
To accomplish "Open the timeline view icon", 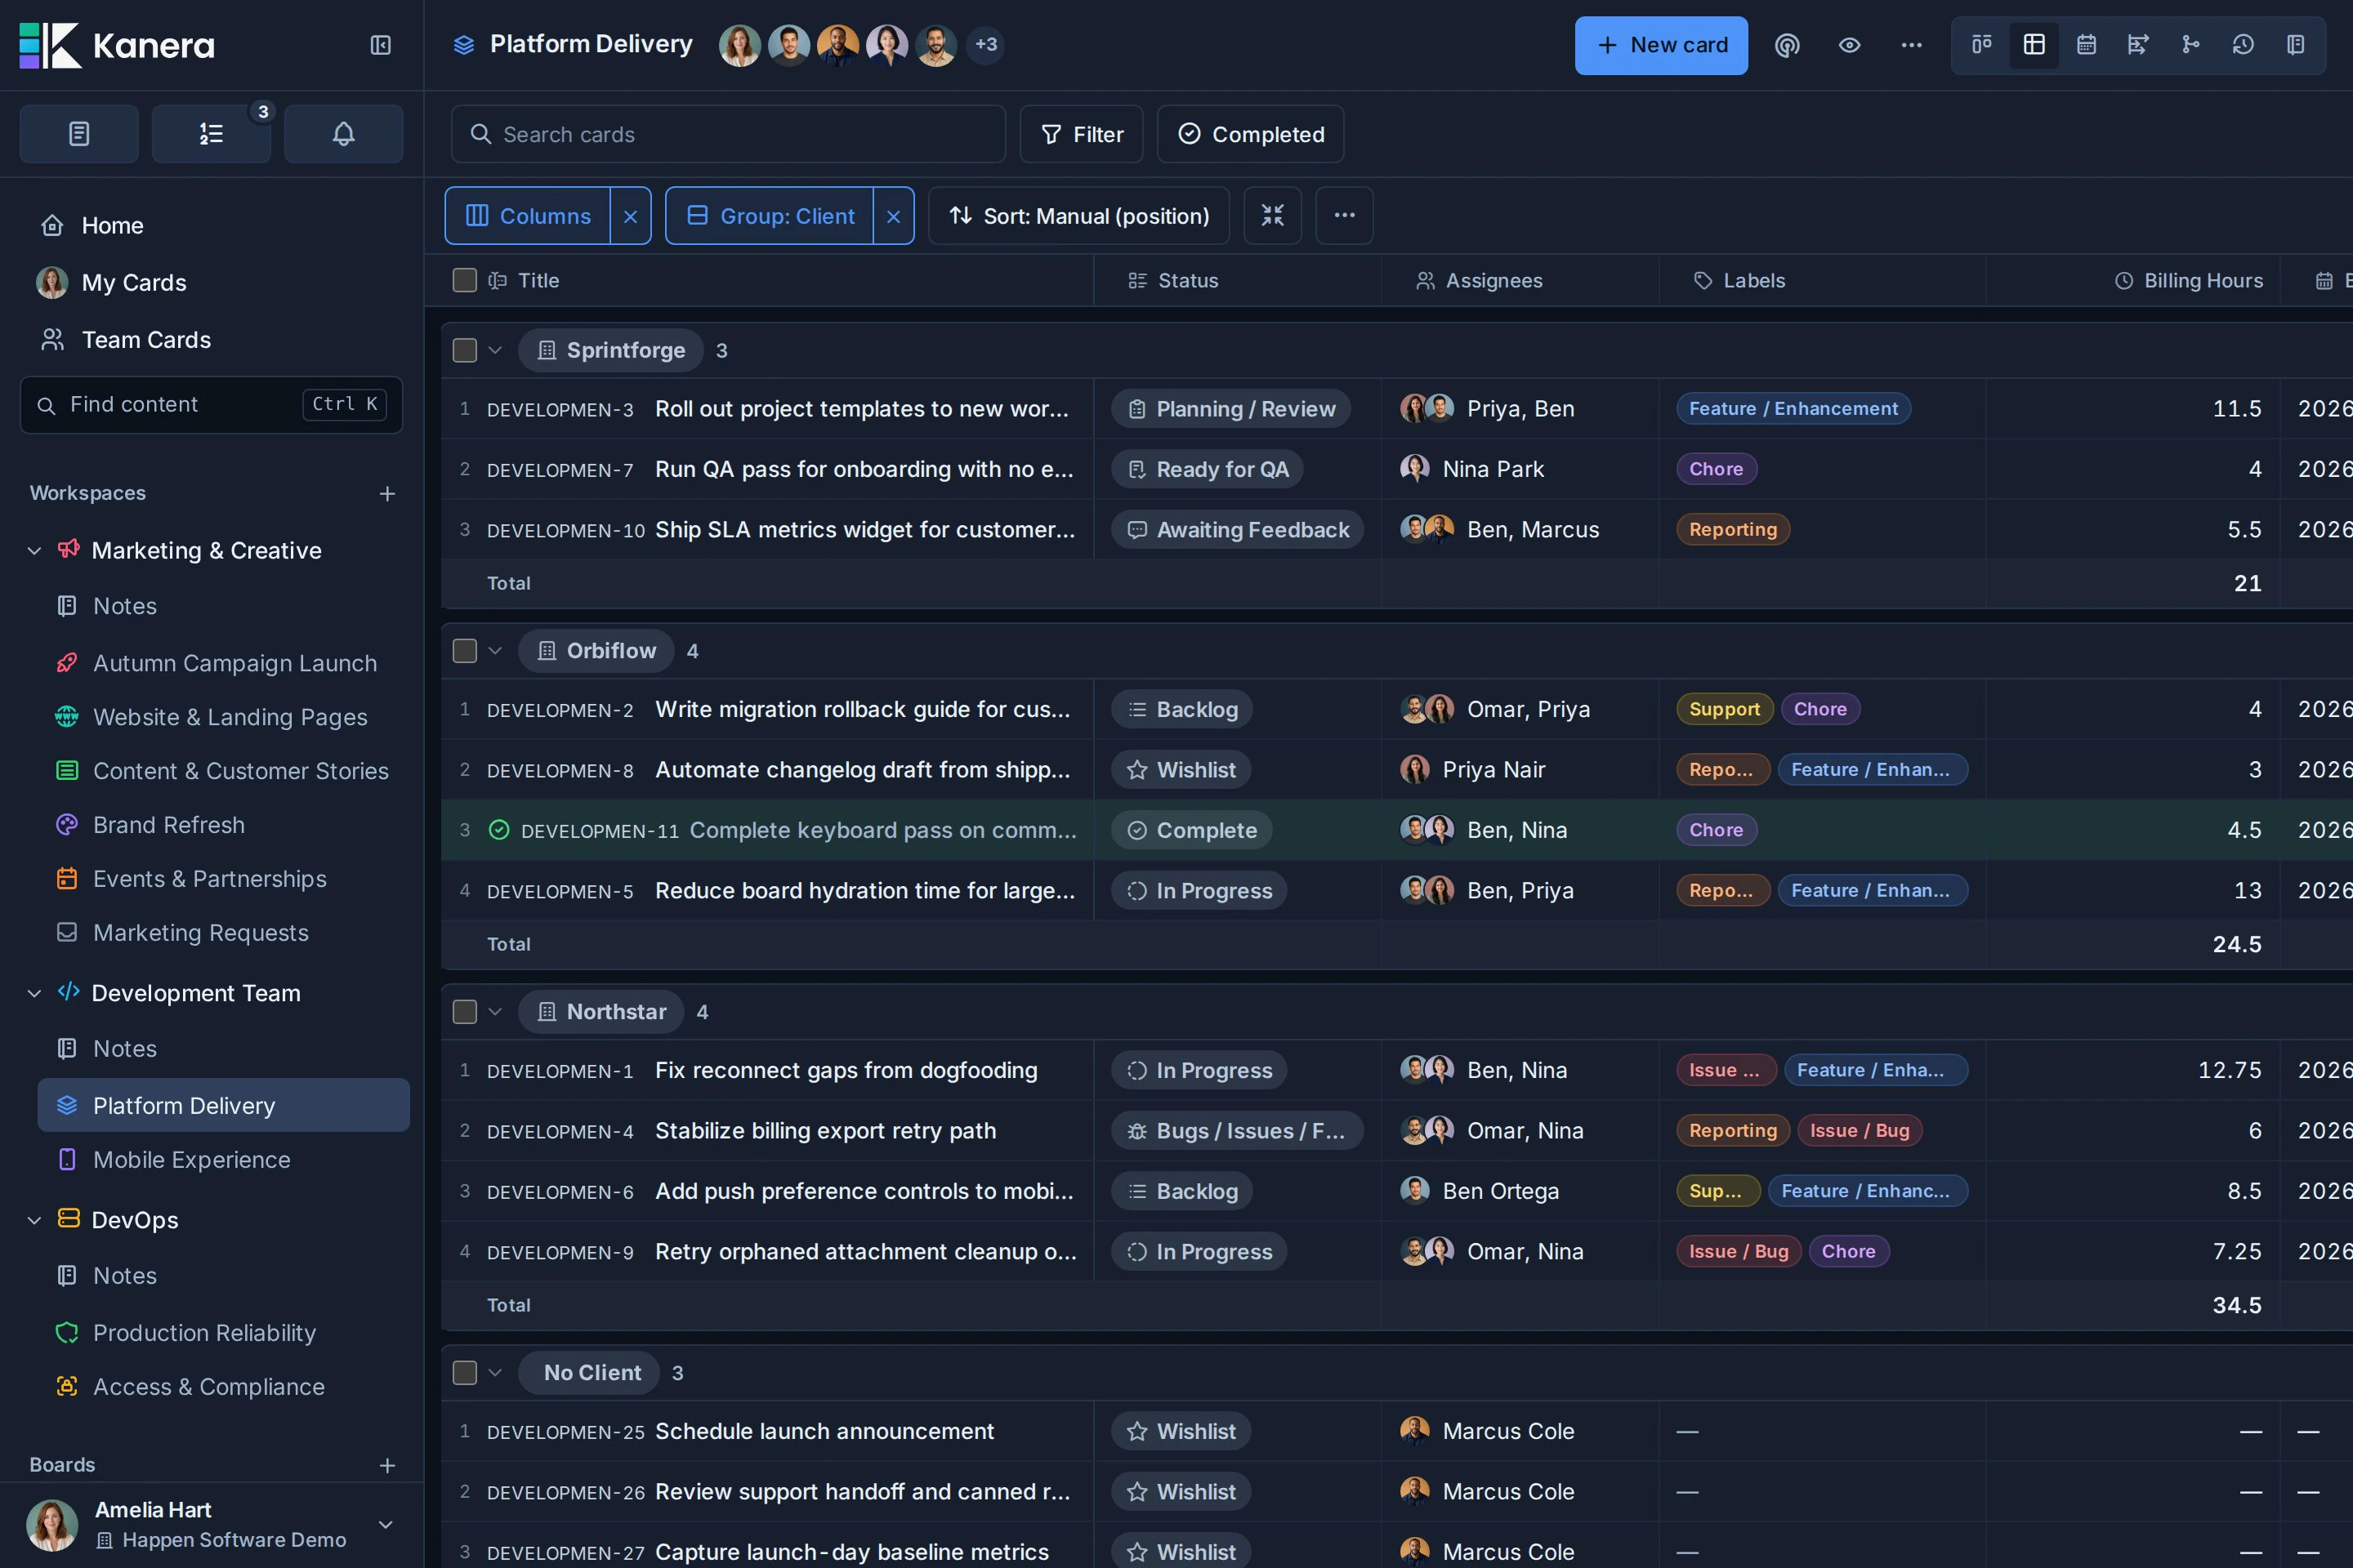I will pos(2138,45).
